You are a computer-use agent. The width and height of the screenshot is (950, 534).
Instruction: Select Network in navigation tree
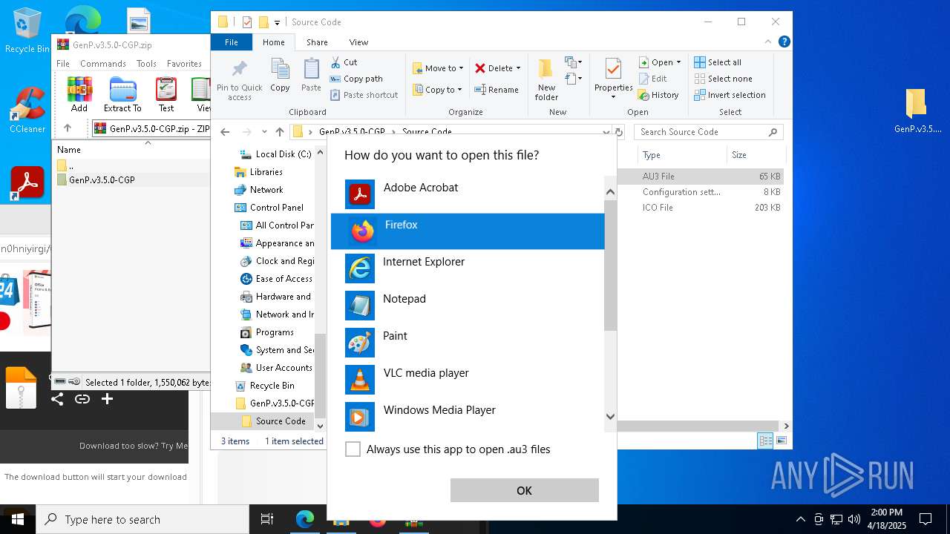[x=266, y=190]
